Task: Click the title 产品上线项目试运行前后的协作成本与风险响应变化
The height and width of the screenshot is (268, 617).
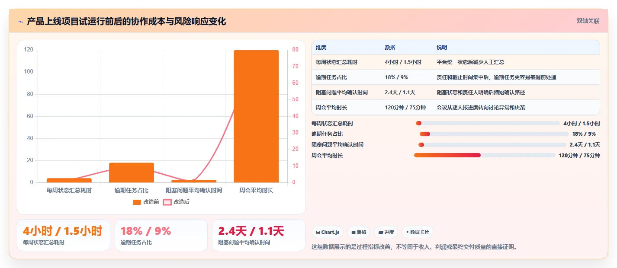Action: point(126,22)
